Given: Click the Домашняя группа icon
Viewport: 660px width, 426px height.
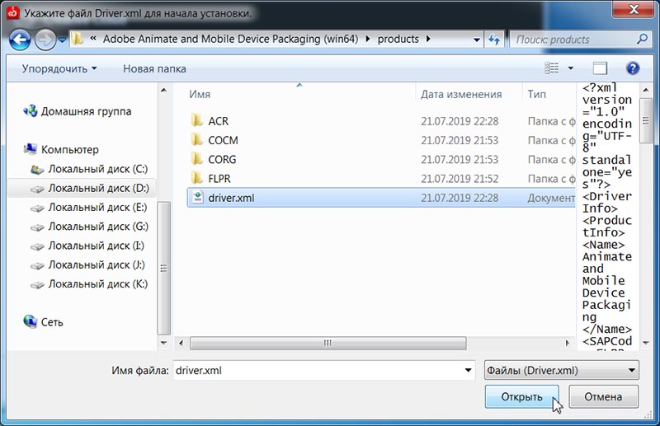Looking at the screenshot, I should [31, 111].
